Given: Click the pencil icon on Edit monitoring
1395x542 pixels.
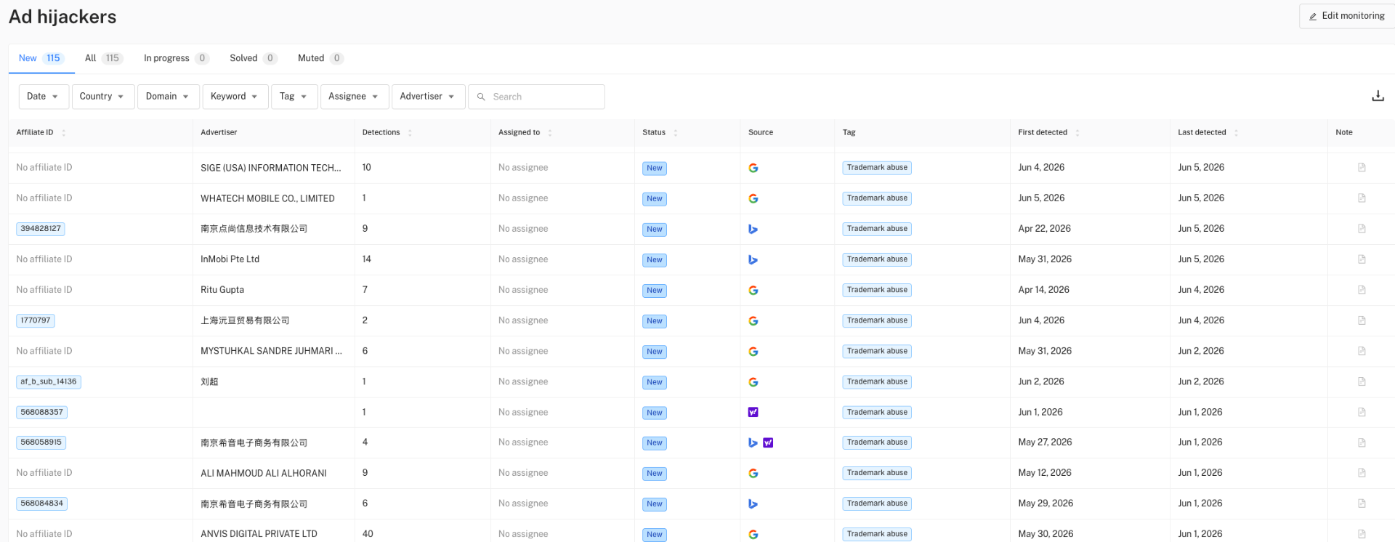Looking at the screenshot, I should 1313,16.
